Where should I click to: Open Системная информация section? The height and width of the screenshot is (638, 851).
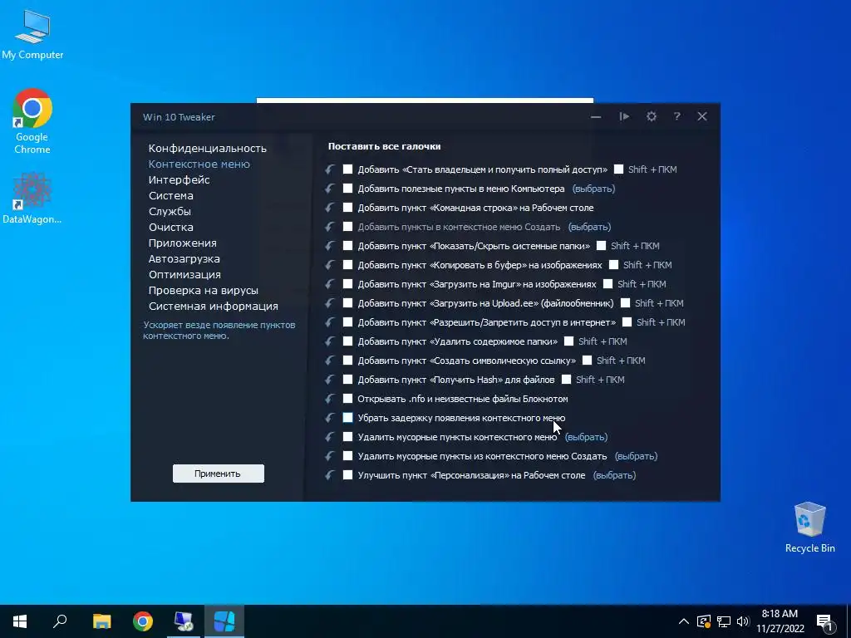pos(214,306)
